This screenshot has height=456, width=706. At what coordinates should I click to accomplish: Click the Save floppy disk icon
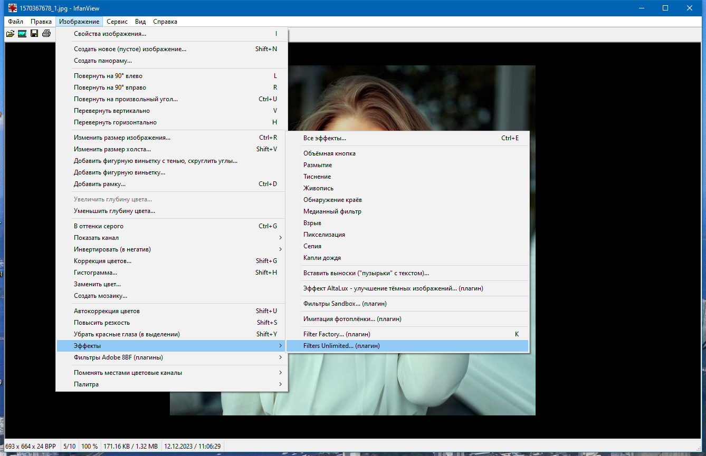pos(34,34)
